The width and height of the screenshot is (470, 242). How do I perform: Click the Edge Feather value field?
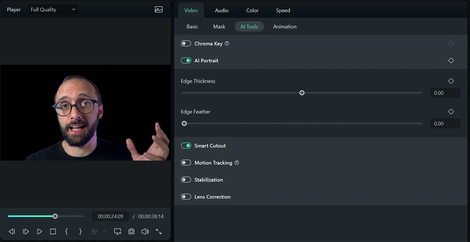coord(445,123)
